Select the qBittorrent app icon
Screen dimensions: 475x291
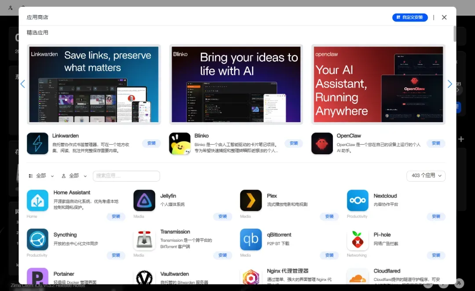251,240
